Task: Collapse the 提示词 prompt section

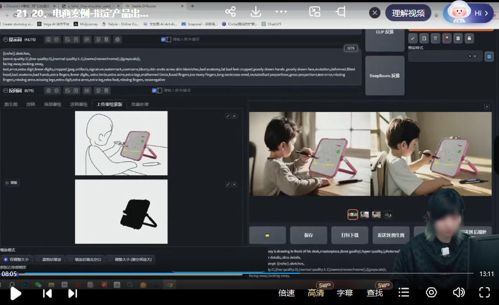Action: click(5, 39)
